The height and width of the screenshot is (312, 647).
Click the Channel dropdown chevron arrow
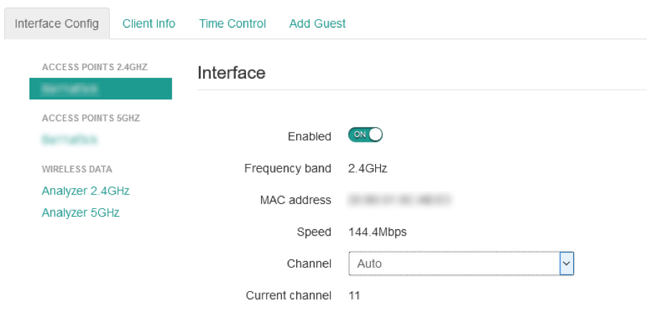[x=567, y=263]
